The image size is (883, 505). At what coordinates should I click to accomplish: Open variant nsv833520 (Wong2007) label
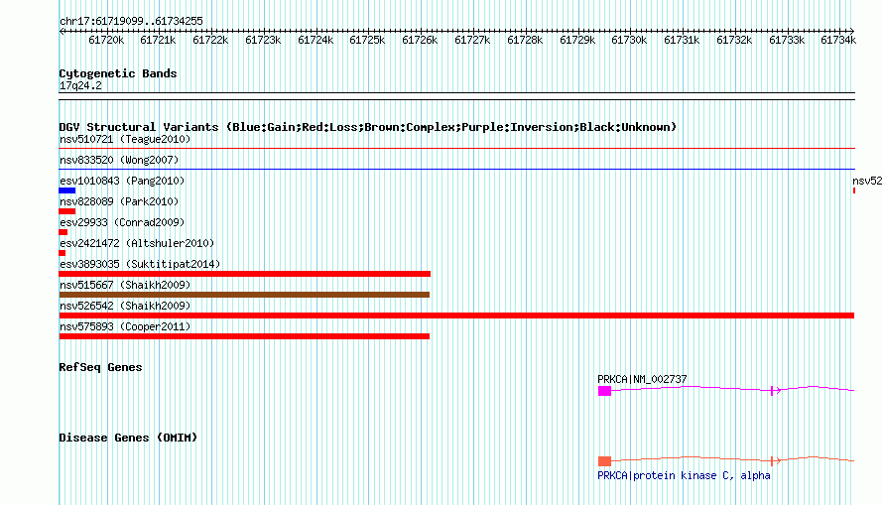tap(119, 160)
